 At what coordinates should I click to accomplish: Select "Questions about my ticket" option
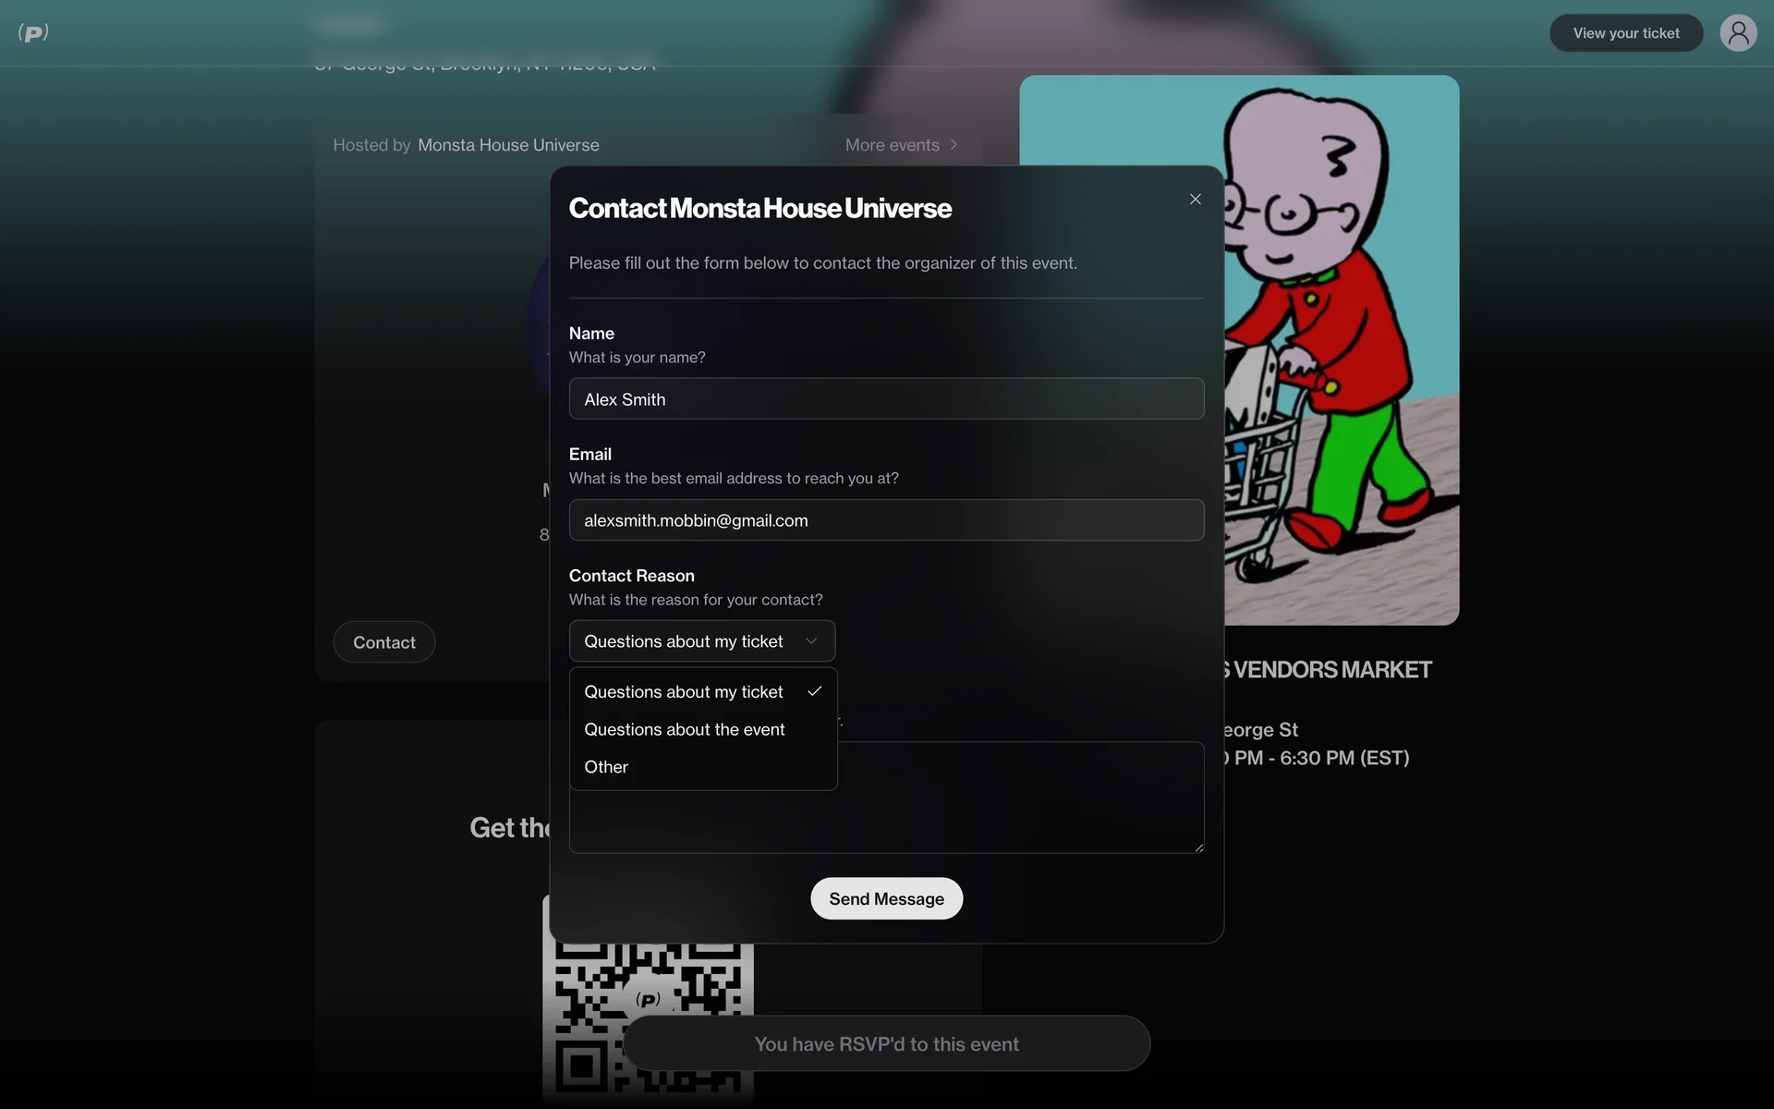point(683,692)
